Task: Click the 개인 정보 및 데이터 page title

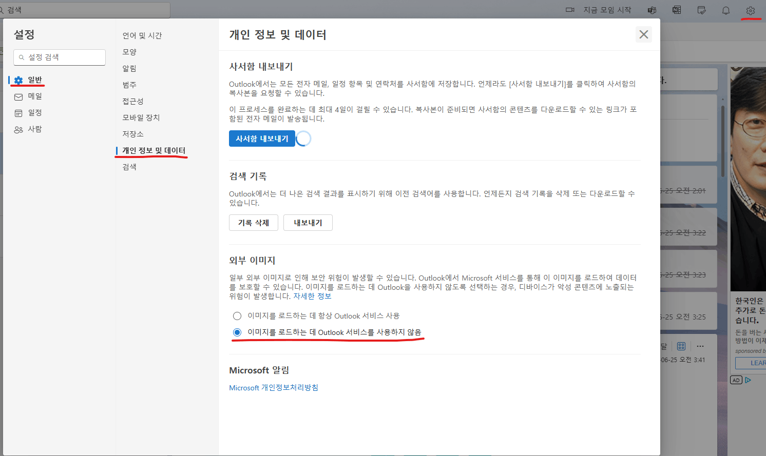Action: [278, 34]
